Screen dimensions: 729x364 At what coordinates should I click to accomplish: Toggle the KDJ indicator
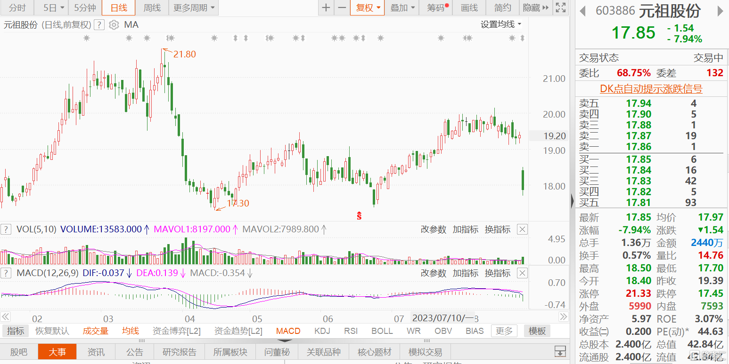click(322, 331)
